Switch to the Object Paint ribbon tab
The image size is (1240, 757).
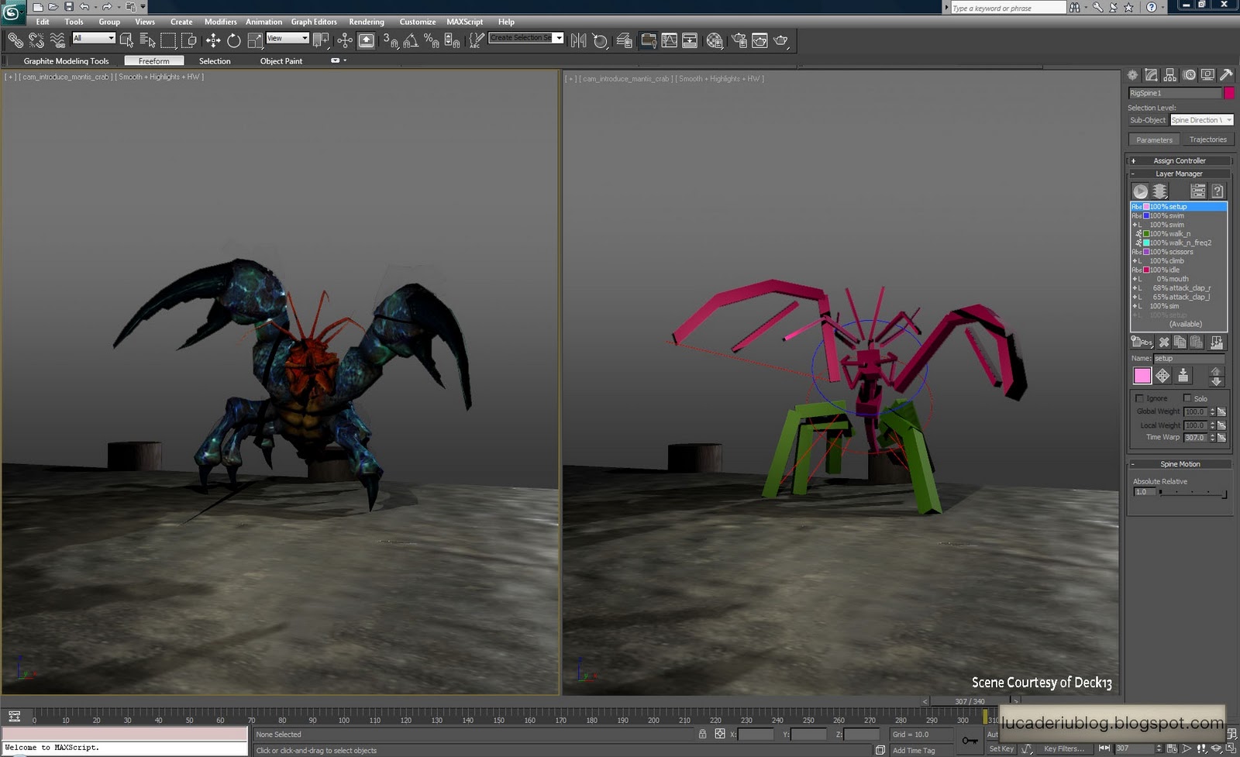coord(281,60)
